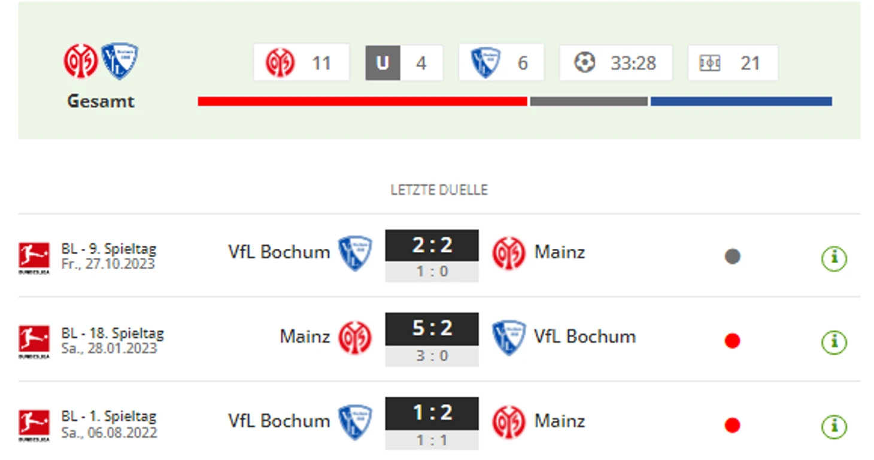Select the Bochum 6 wins stat box
The image size is (874, 460).
501,62
